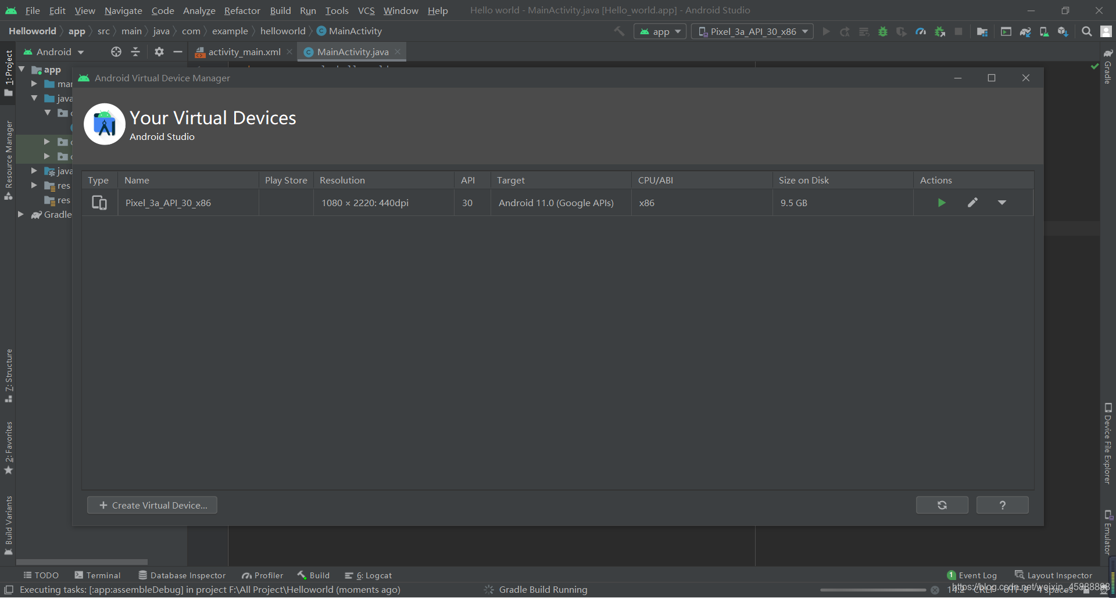Viewport: 1116px width, 598px height.
Task: Toggle the Emulator tool window
Action: pos(1108,532)
